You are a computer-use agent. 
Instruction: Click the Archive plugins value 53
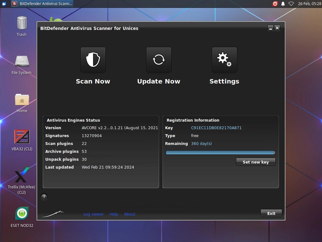pyautogui.click(x=84, y=152)
